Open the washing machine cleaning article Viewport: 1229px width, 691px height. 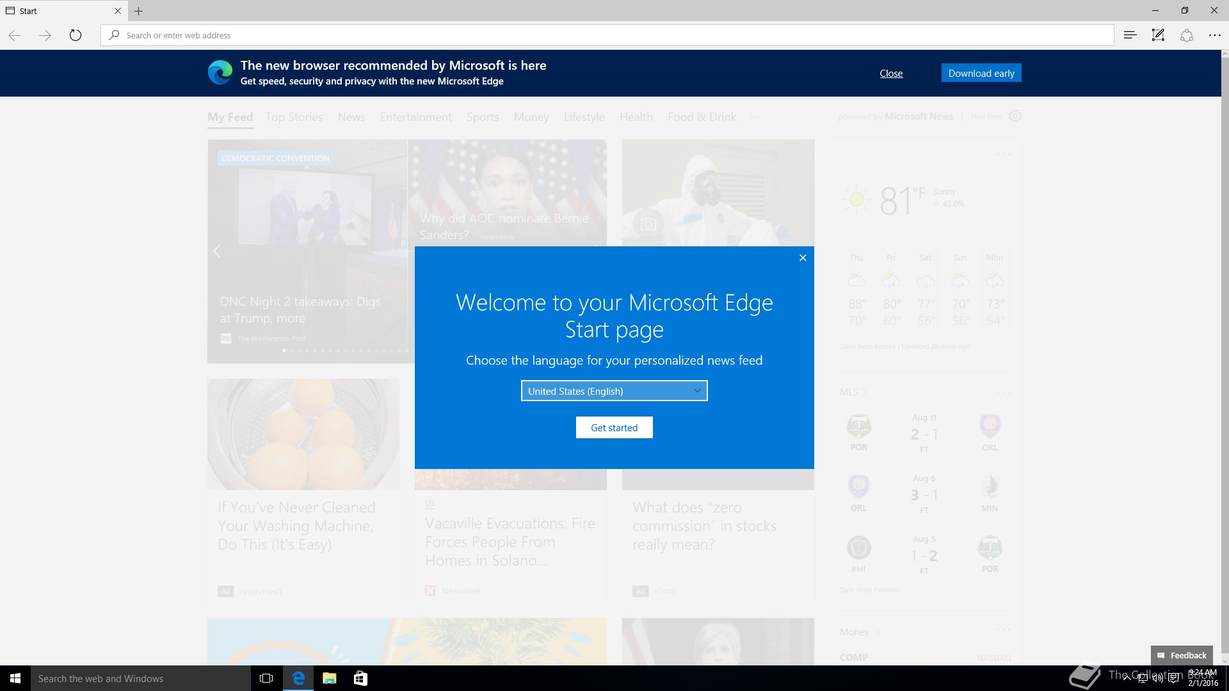point(296,526)
